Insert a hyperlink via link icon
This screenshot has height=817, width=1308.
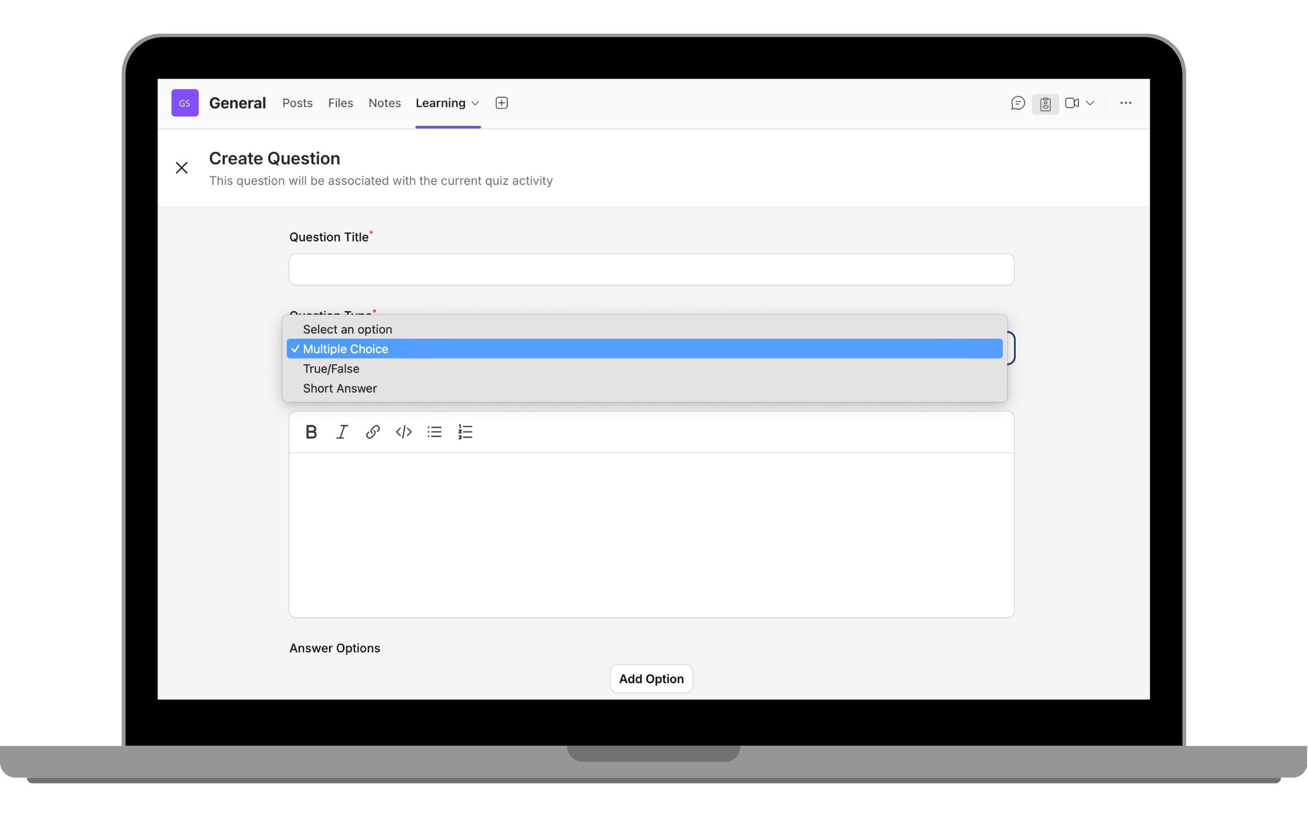click(x=373, y=432)
